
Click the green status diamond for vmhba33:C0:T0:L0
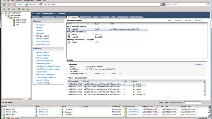[134, 95]
